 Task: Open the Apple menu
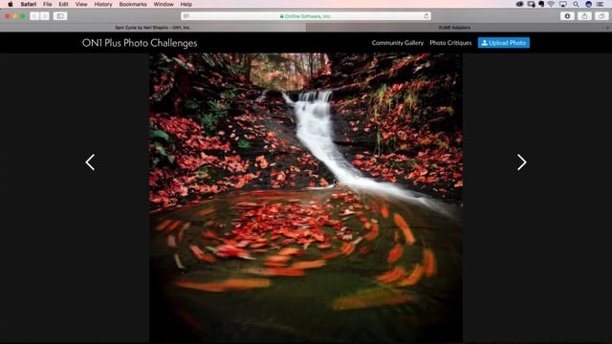coord(11,4)
